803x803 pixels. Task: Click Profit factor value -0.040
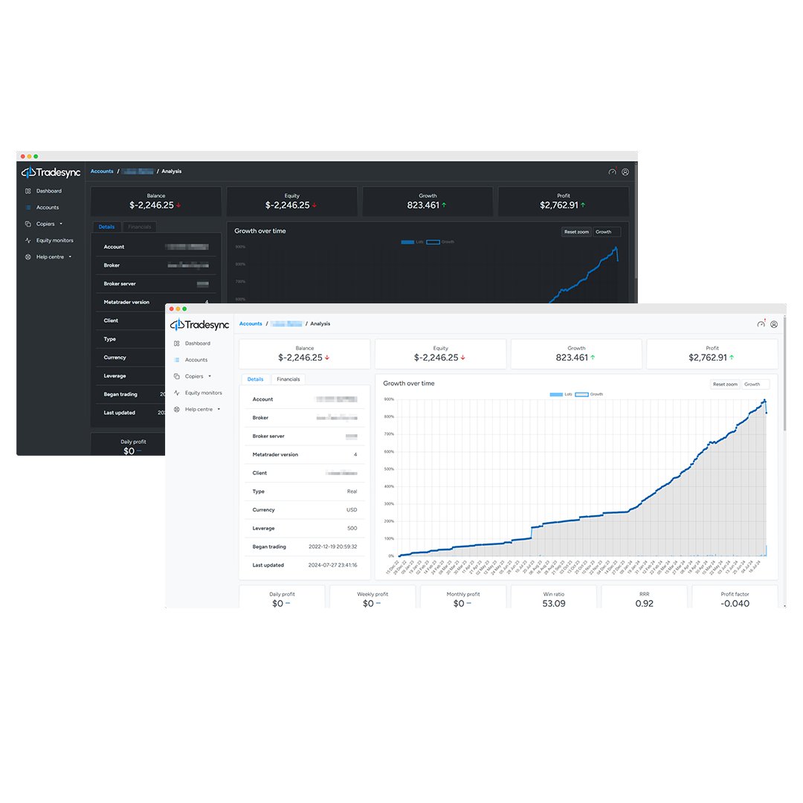[735, 604]
